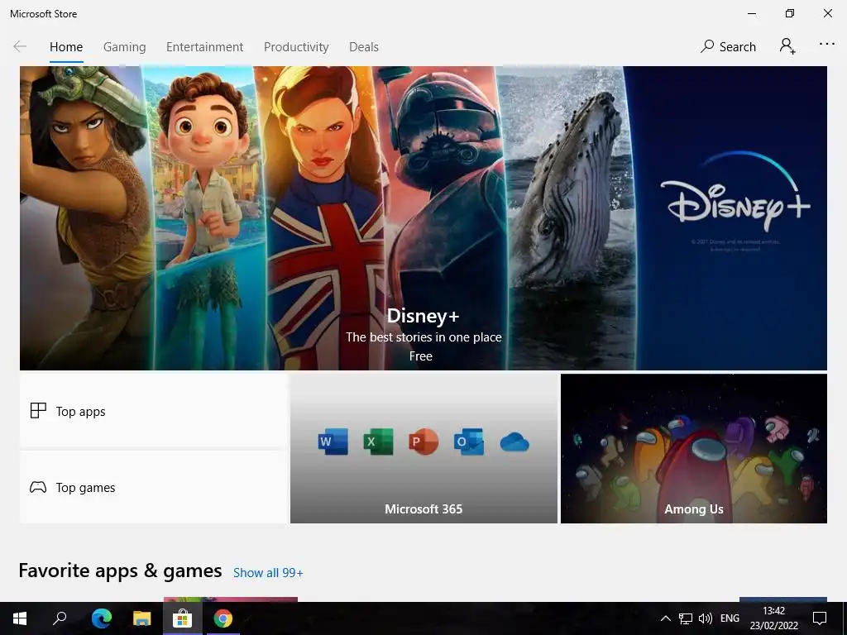847x635 pixels.
Task: Go back using the back arrow
Action: click(x=20, y=47)
